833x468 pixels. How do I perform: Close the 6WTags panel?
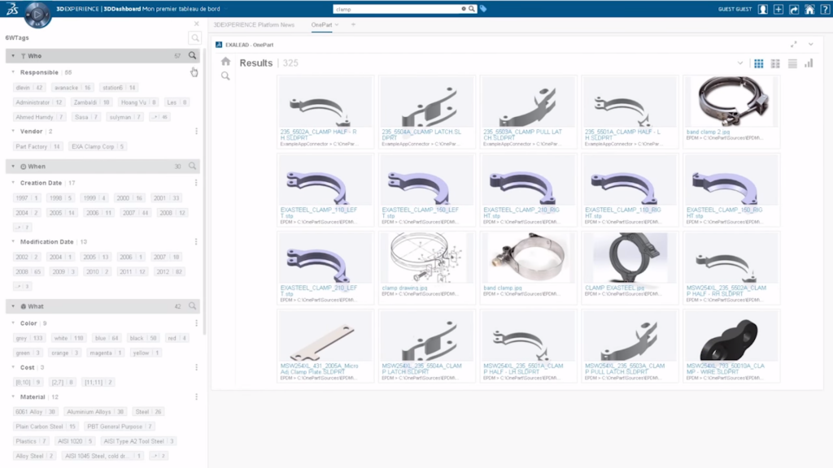click(197, 24)
